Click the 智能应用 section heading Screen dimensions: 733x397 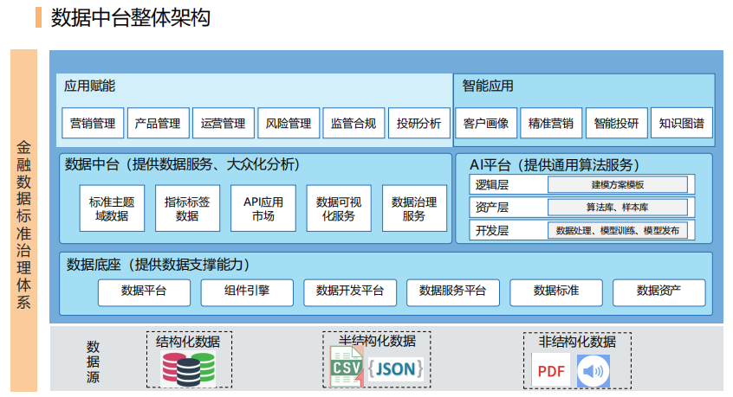[488, 86]
